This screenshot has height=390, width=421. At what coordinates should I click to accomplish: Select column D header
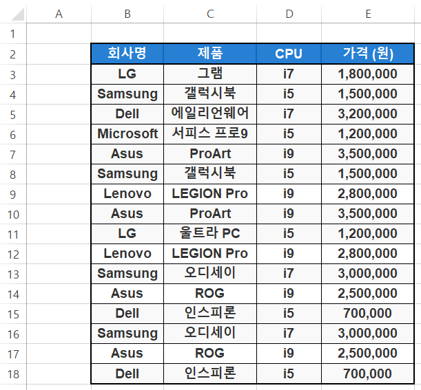pos(289,14)
